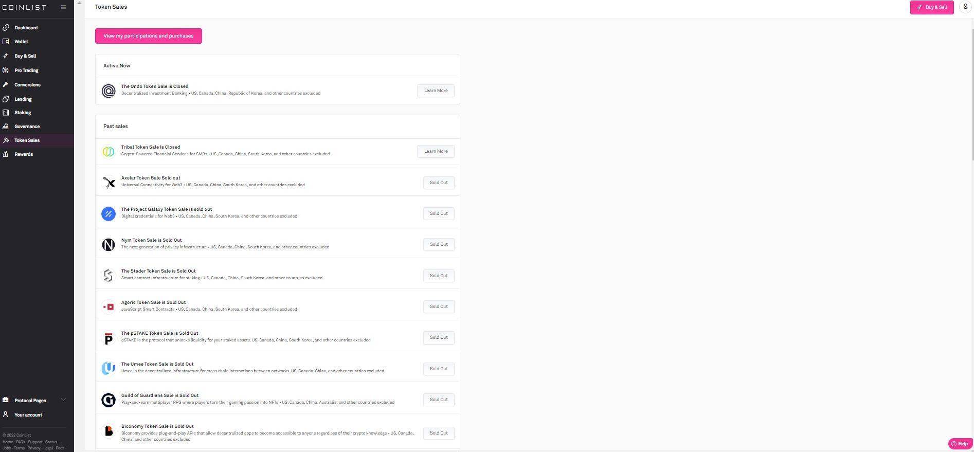This screenshot has width=974, height=452.
Task: Click Sold Out button for Agoric sale
Action: [x=439, y=306]
